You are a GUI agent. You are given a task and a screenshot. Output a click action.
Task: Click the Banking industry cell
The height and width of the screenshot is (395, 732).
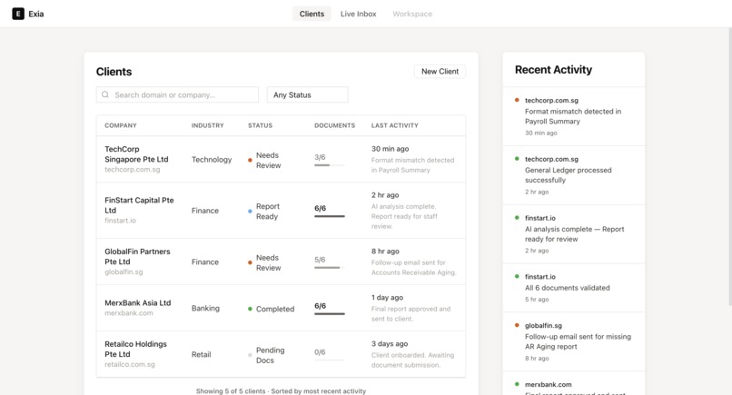[205, 308]
